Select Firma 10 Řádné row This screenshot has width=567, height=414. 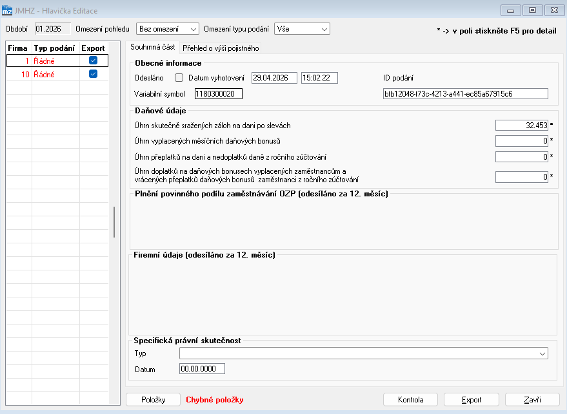pyautogui.click(x=57, y=74)
